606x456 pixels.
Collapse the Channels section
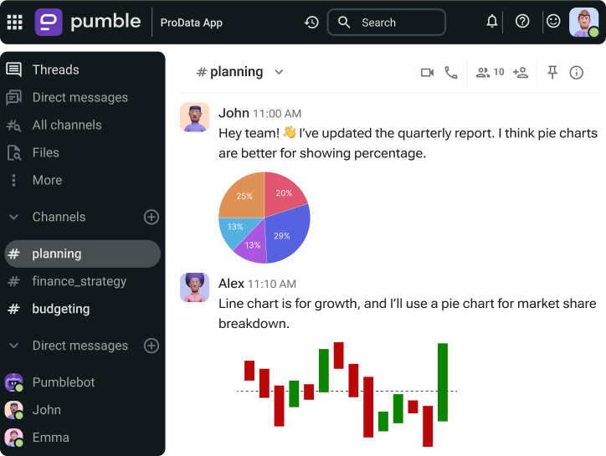pos(13,217)
